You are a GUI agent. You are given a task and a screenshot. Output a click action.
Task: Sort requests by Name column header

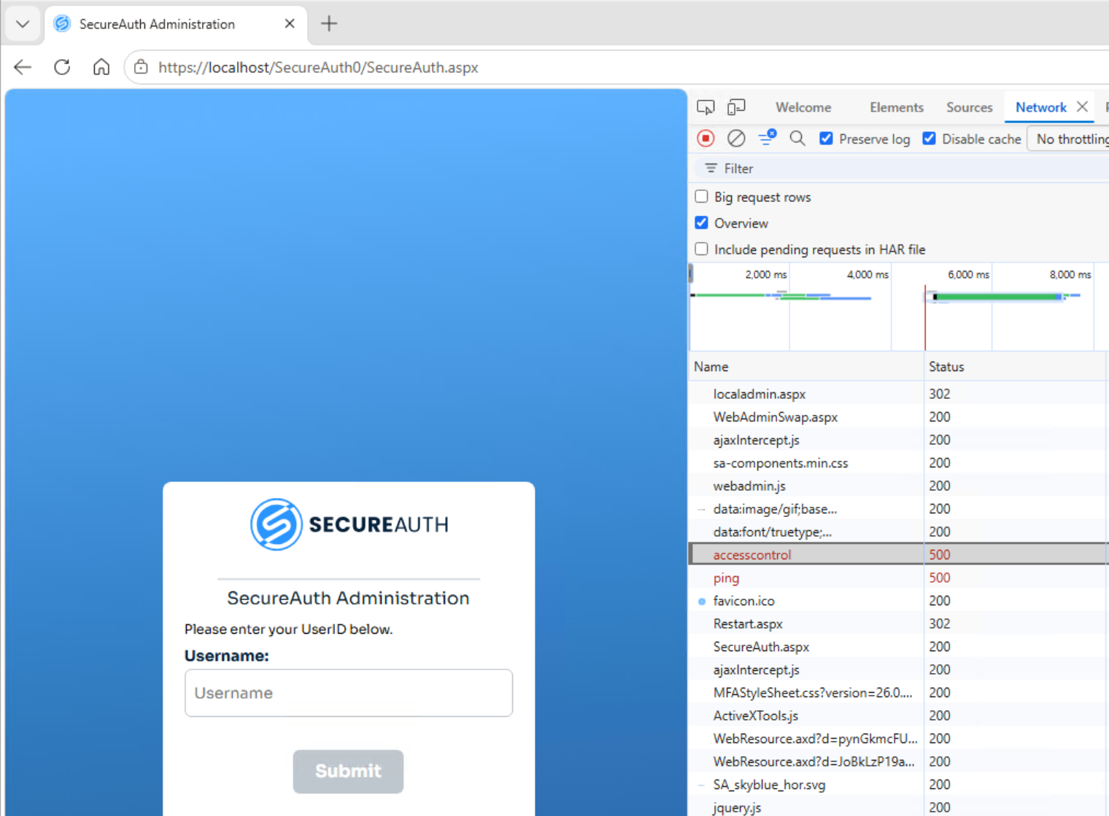pyautogui.click(x=806, y=367)
